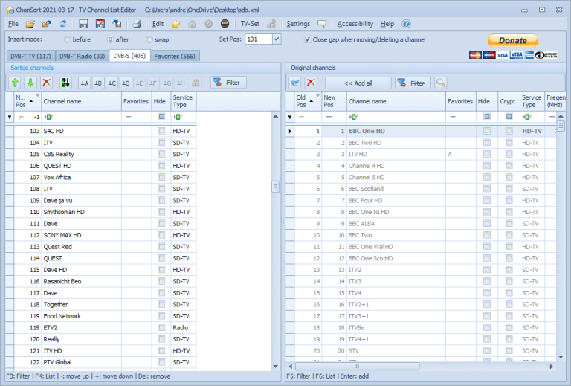Select the 'swap' insert mode
This screenshot has height=386, width=571.
[x=149, y=39]
